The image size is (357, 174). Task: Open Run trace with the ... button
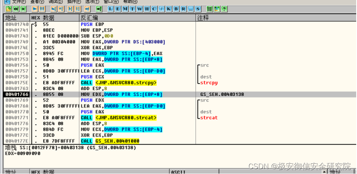(191, 9)
